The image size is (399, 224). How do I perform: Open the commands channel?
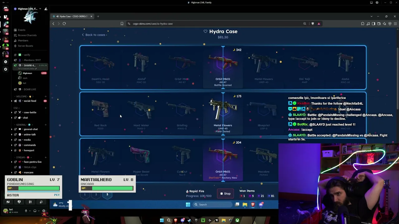[30, 145]
